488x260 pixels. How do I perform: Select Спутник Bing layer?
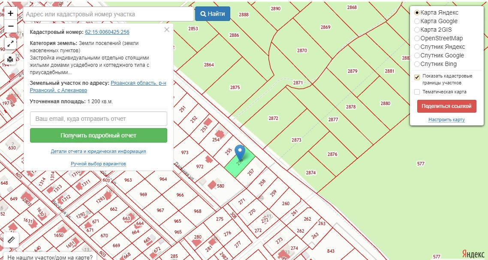417,64
